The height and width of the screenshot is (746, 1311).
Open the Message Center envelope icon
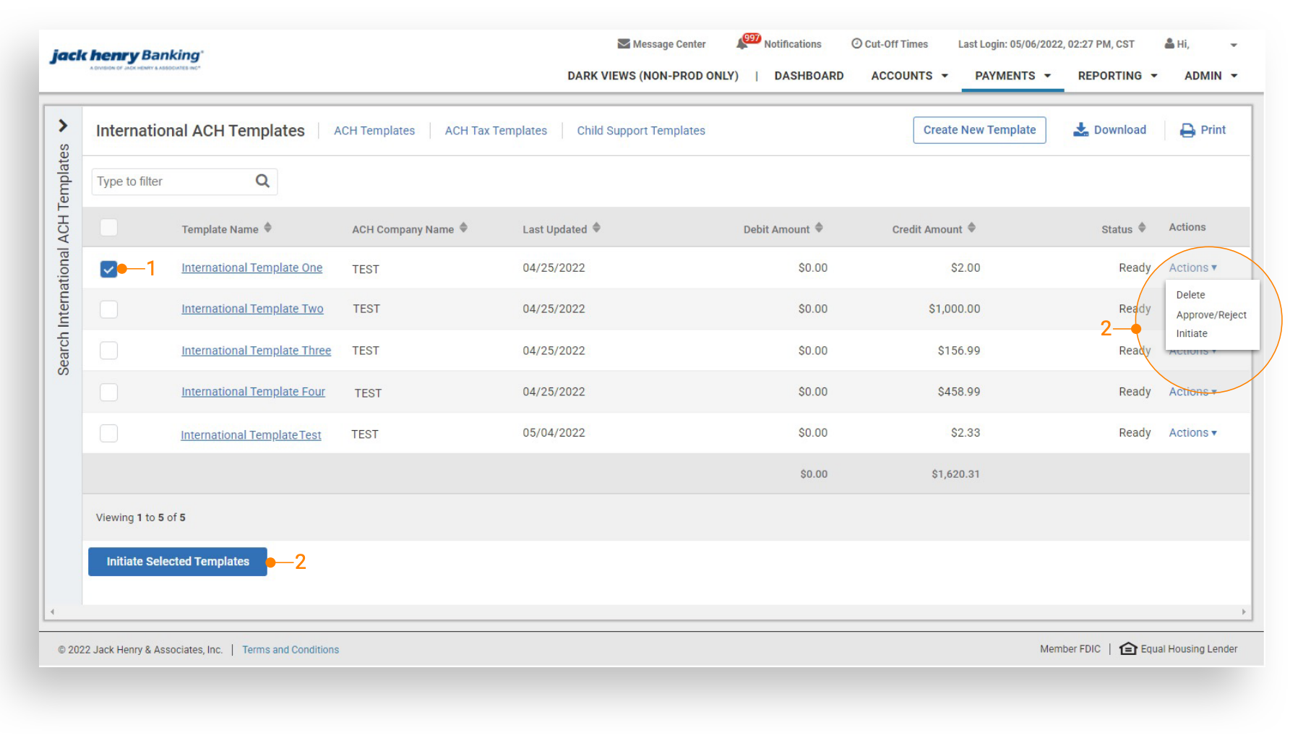coord(623,44)
